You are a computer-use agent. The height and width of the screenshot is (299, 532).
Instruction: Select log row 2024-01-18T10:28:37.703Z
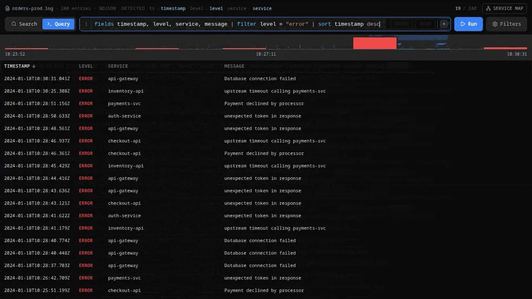266,265
